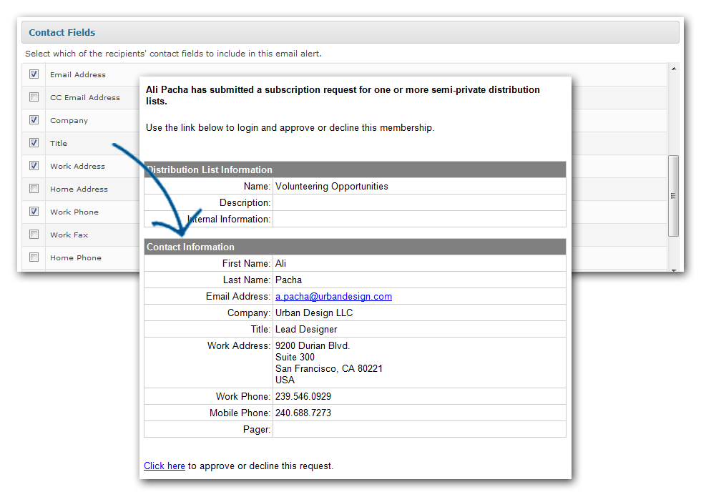The width and height of the screenshot is (701, 497).
Task: Click the 'Company' label in Contact Fields list
Action: (69, 121)
